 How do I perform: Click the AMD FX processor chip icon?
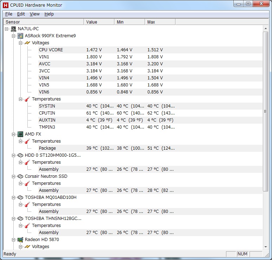[20, 134]
